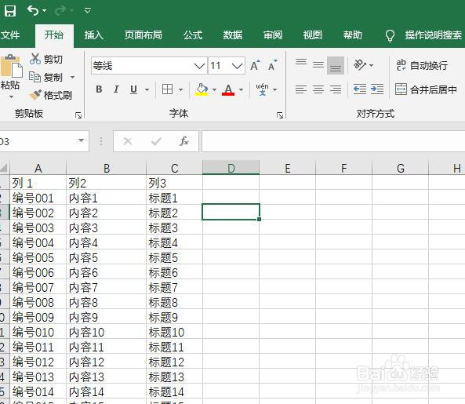Toggle Underline formatting
Viewport: 465px width, 404px height.
coord(134,89)
